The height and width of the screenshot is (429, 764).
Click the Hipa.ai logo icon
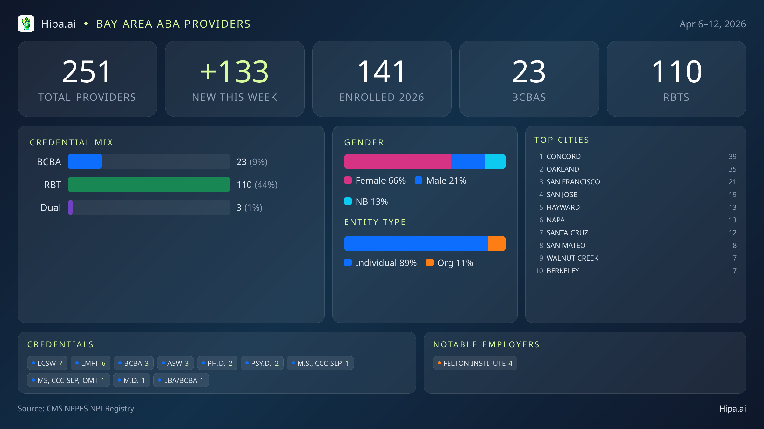pos(26,24)
